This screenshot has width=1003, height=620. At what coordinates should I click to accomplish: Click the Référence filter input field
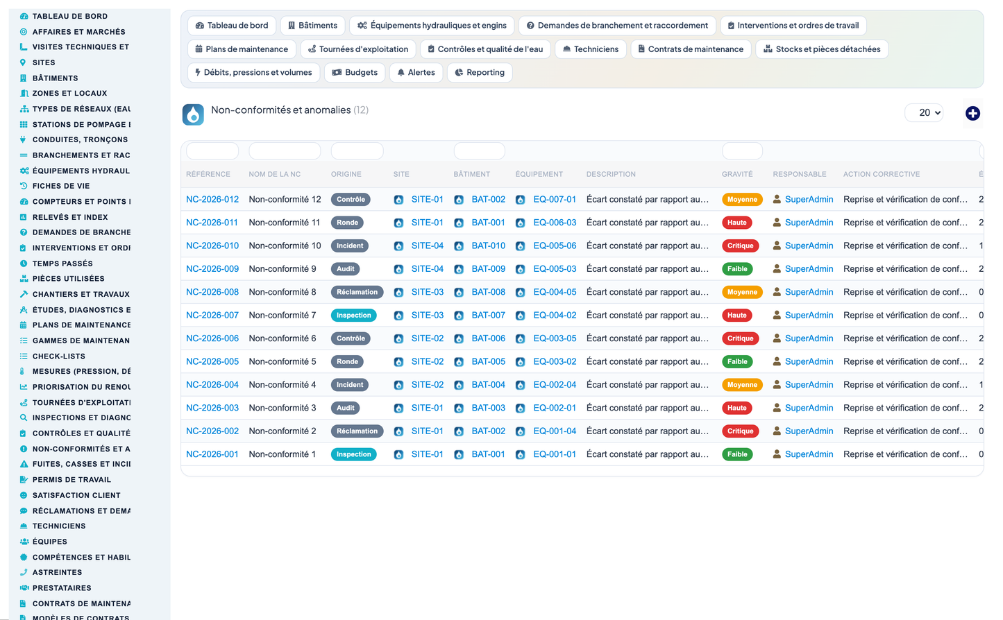[212, 150]
